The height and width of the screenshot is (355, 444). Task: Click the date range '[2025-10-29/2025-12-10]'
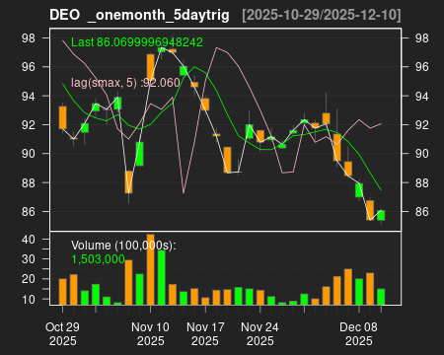[x=322, y=15]
